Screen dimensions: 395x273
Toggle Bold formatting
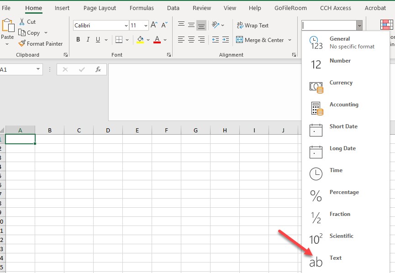click(78, 40)
